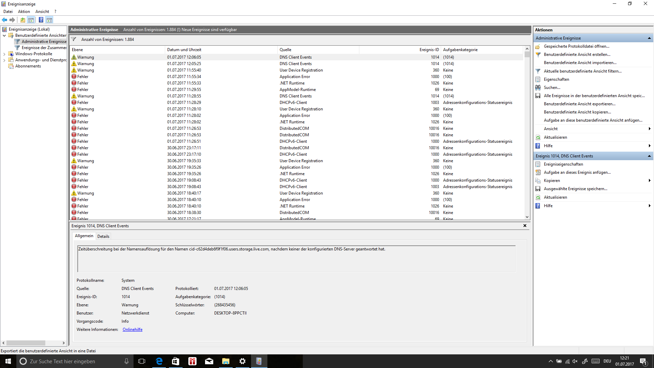
Task: Click the binoculars Suchen icon in Aktionen
Action: 538,88
